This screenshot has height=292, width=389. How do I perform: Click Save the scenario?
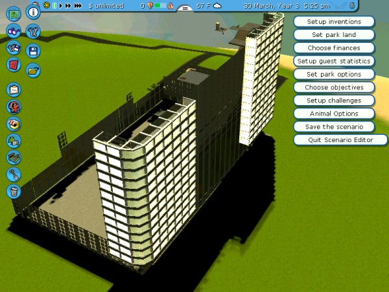point(334,127)
